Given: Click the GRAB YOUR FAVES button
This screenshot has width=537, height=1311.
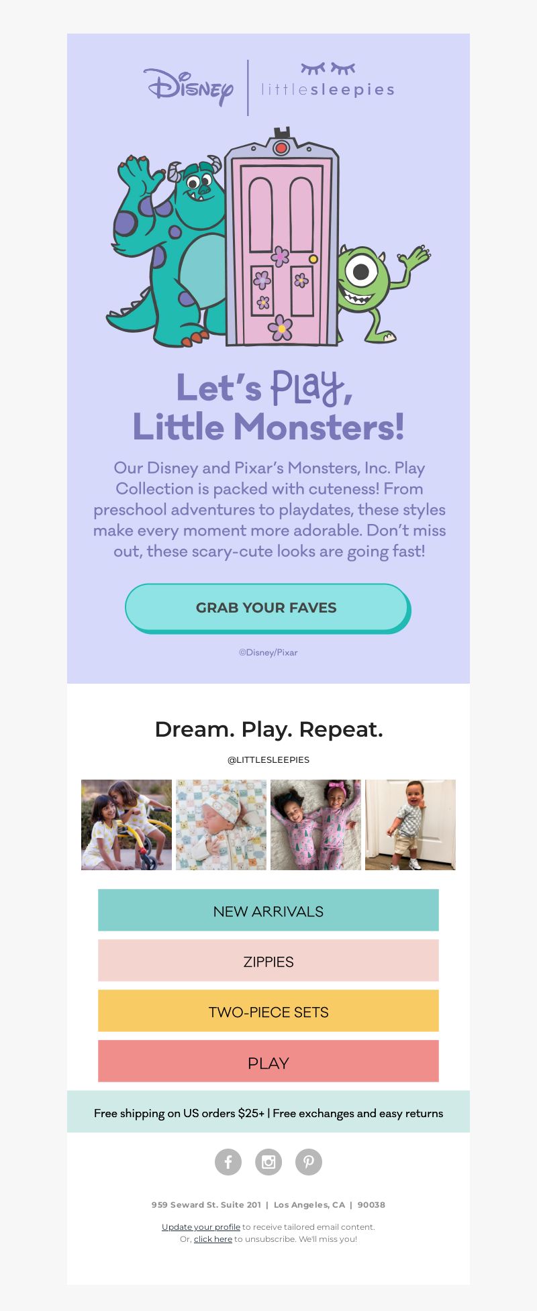Looking at the screenshot, I should [268, 608].
